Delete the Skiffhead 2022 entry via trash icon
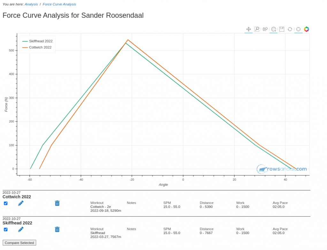This screenshot has height=250, width=327. [x=57, y=229]
